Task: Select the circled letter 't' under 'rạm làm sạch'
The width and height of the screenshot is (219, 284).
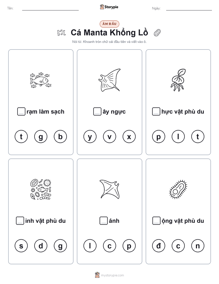Action: [21, 136]
